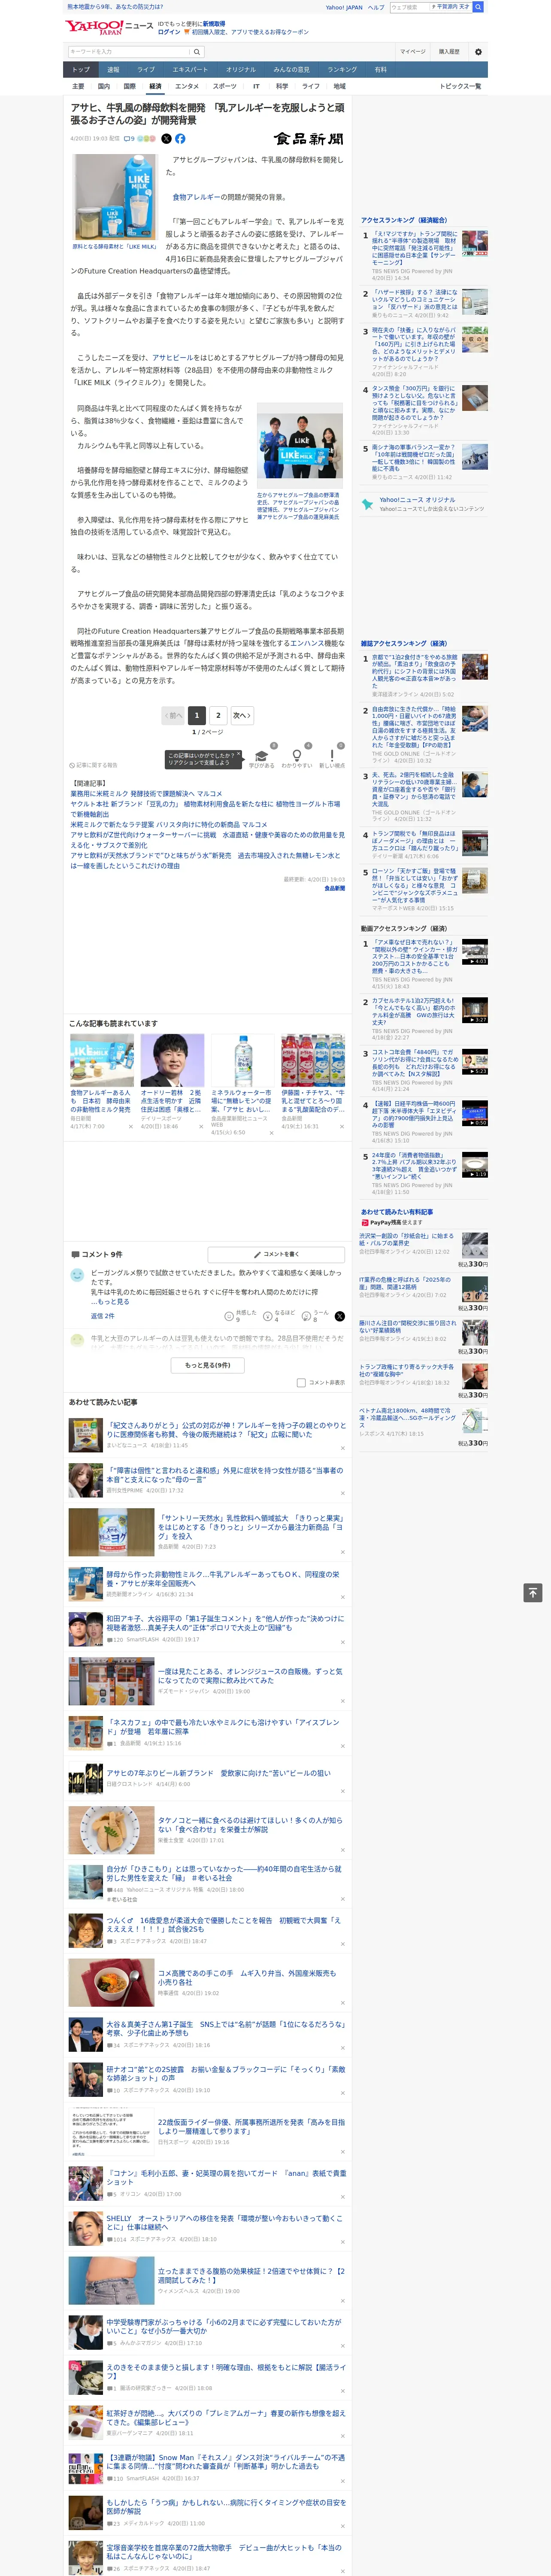The image size is (551, 2576).
Task: Click the 新規取得 ID link
Action: point(214,23)
